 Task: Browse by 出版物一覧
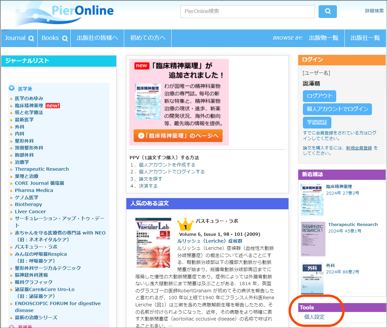point(323,38)
